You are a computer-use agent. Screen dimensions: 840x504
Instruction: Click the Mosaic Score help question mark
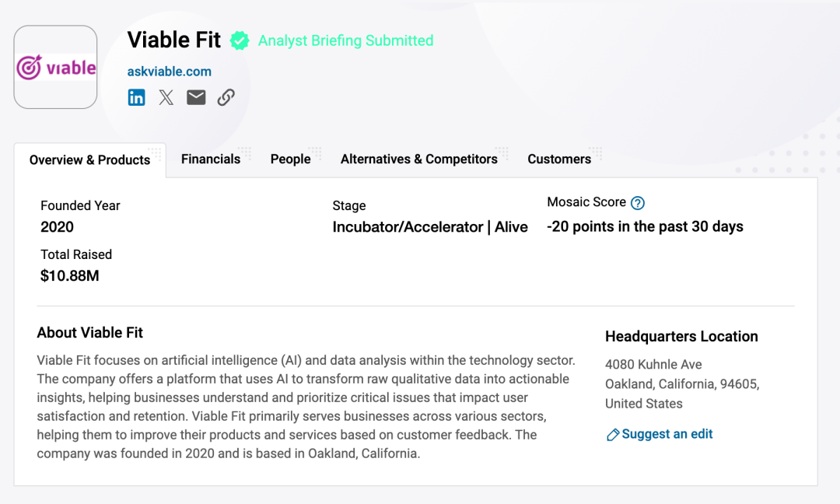[x=638, y=203]
